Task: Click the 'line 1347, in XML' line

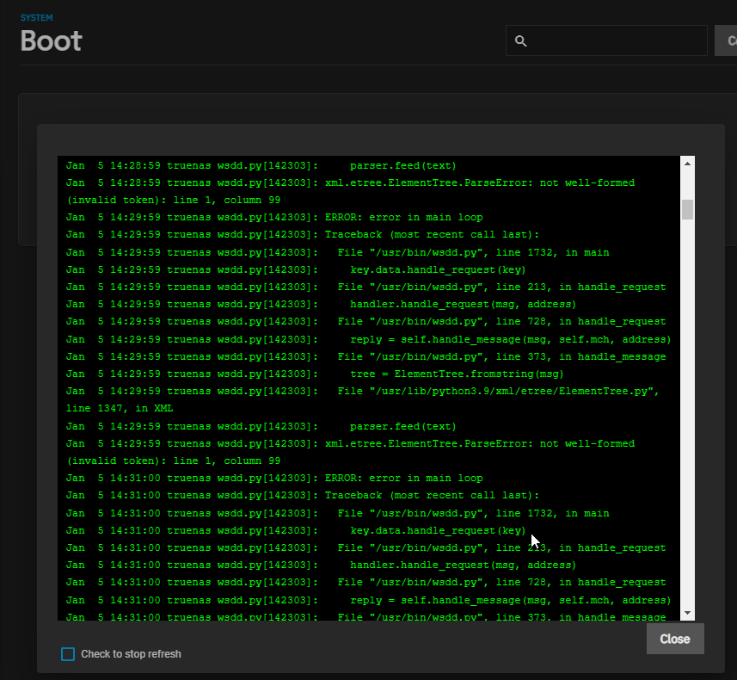Action: point(120,409)
